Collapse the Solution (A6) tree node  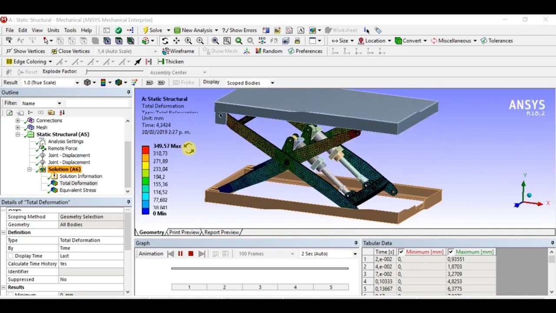(30, 169)
